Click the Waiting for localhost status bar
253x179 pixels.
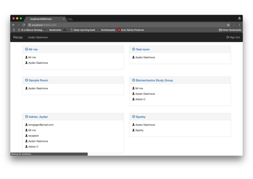[49, 154]
